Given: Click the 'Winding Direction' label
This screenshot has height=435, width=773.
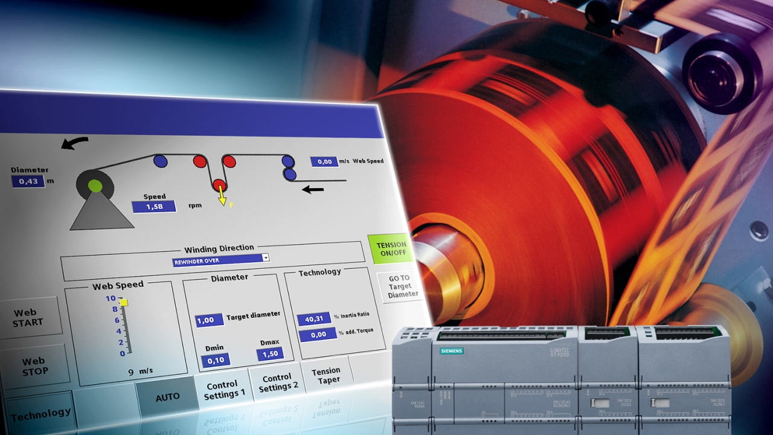Looking at the screenshot, I should [x=219, y=248].
